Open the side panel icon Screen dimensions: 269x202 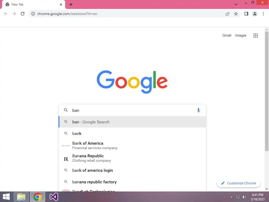pos(246,14)
